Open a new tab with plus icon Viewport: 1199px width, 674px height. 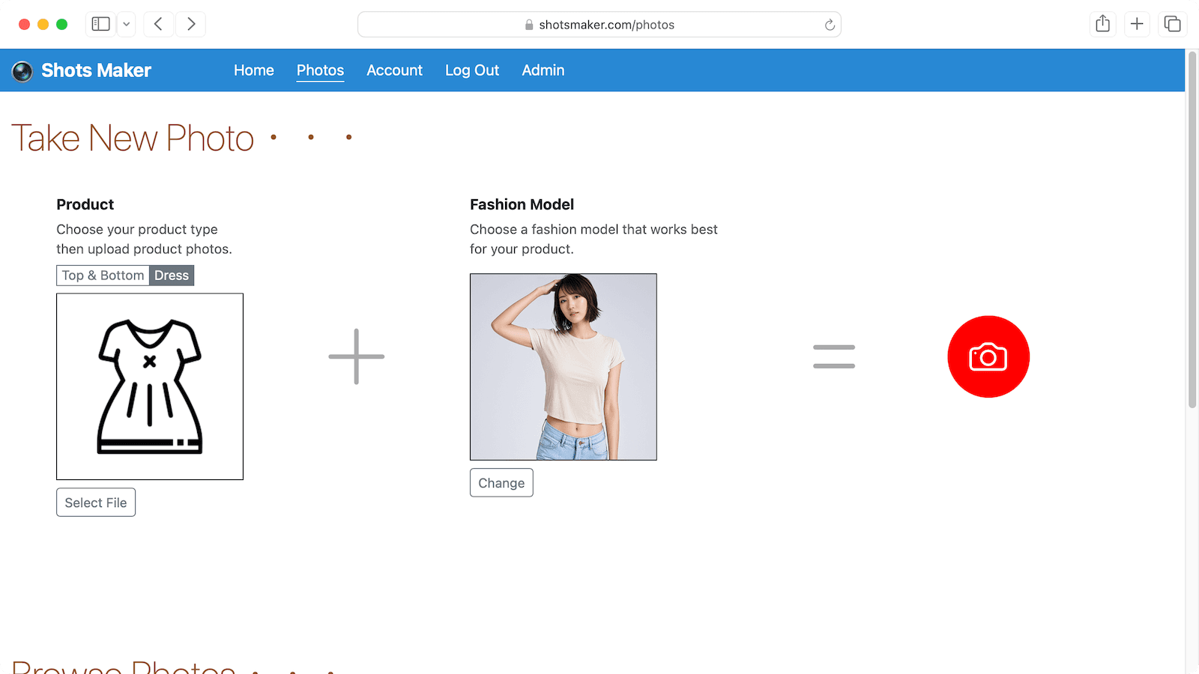pos(1137,25)
